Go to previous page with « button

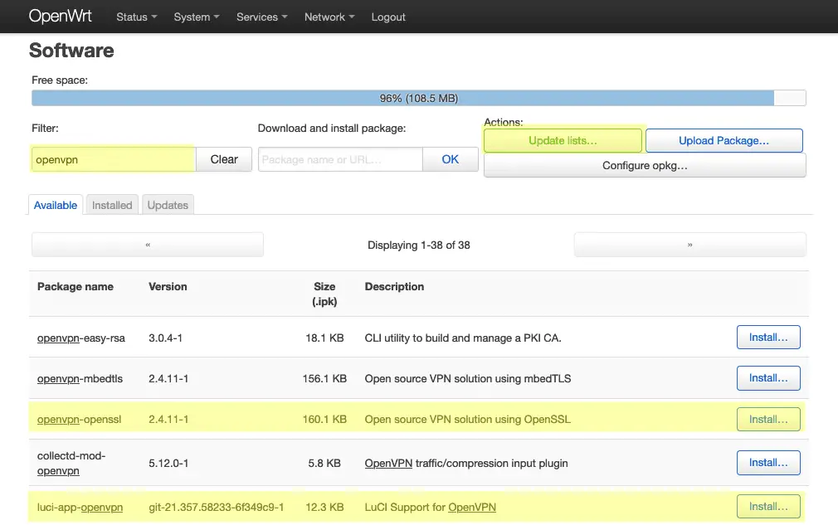pyautogui.click(x=148, y=245)
